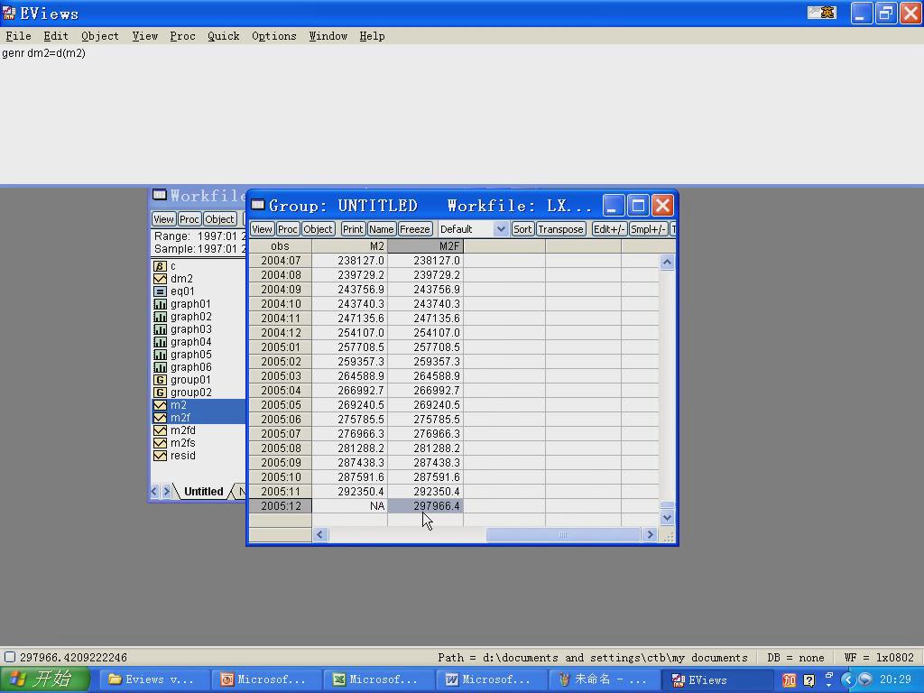Click the Workfile window title icon
This screenshot has width=924, height=693.
159,195
